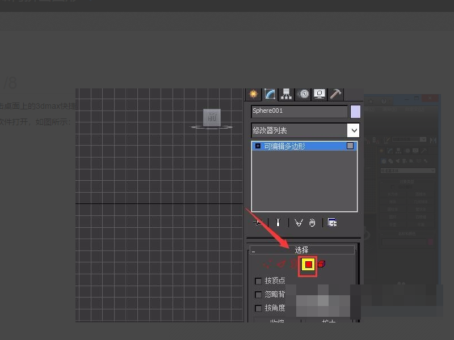
Task: Enable the 忽略背 checkbox
Action: coord(258,295)
